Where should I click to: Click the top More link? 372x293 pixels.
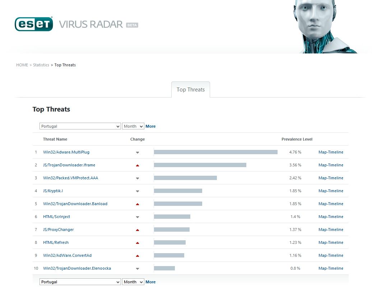[150, 126]
